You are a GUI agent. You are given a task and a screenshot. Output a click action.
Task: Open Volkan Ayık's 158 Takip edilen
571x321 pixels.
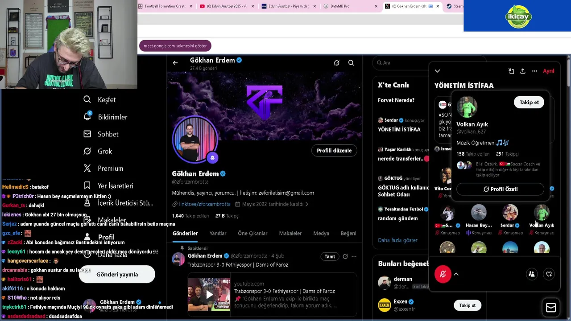point(473,154)
